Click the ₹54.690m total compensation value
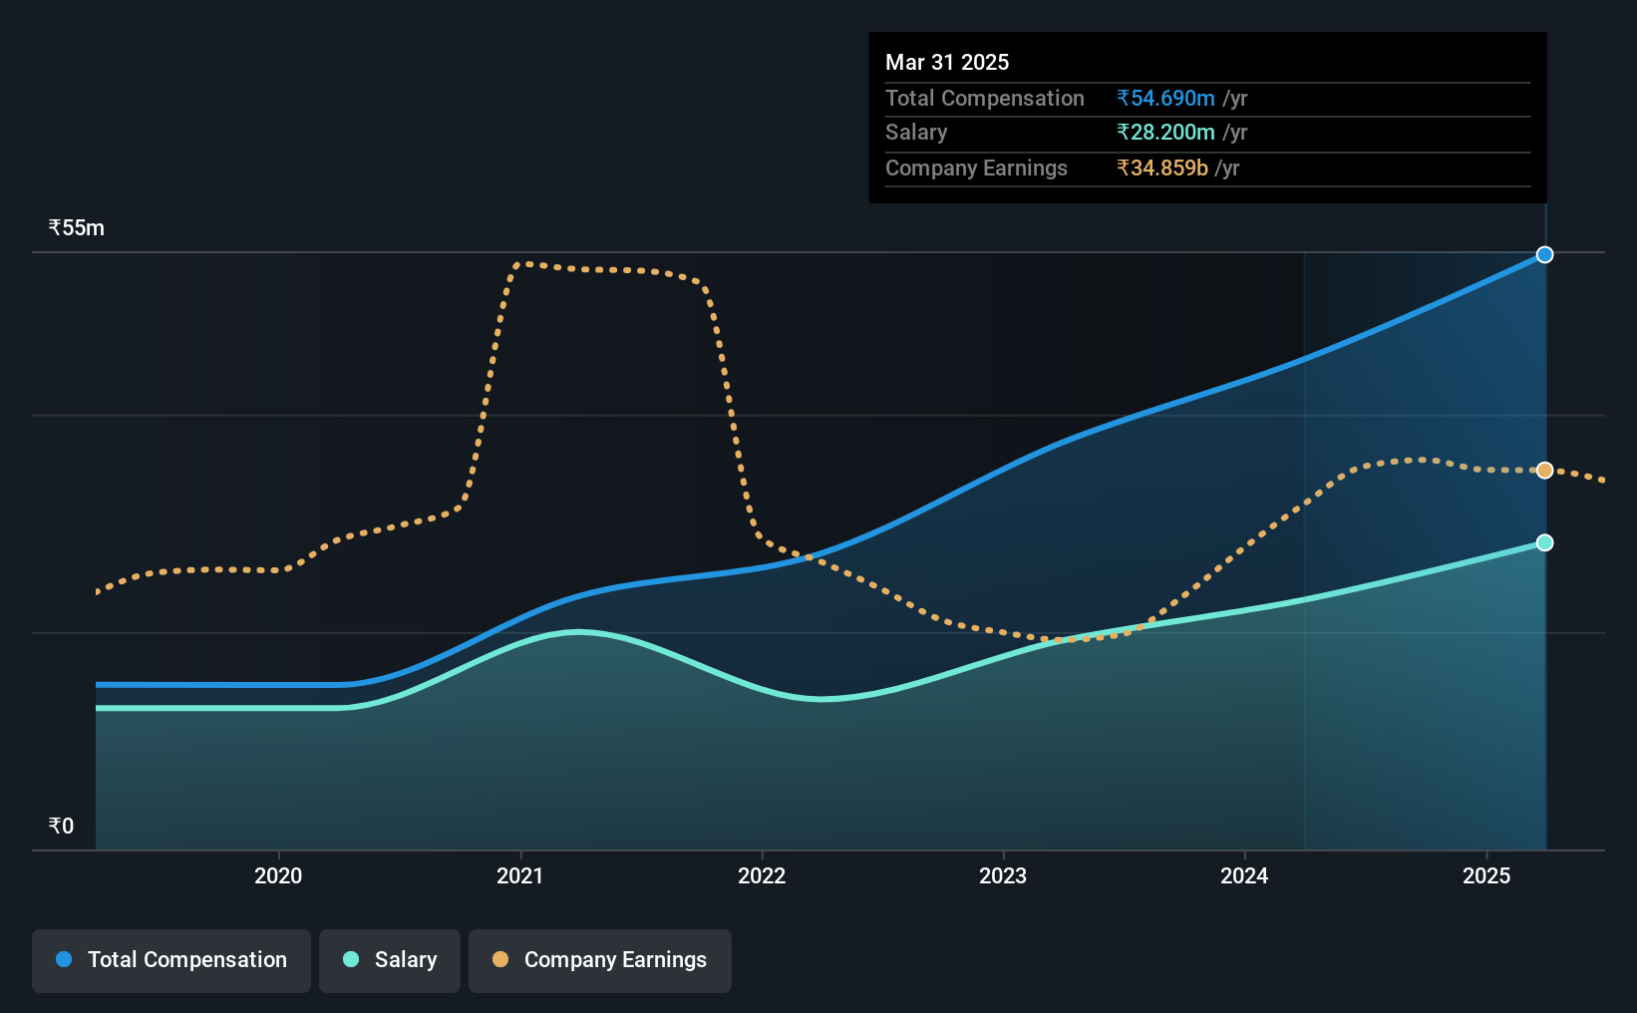 1165,98
